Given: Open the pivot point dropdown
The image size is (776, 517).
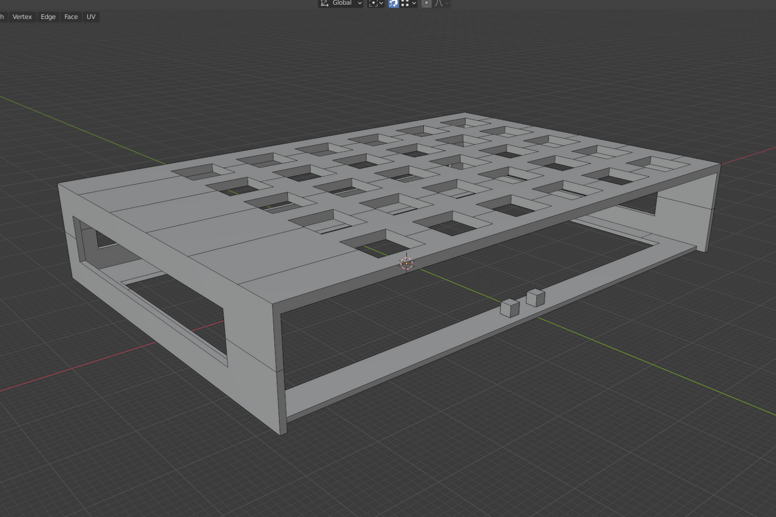Looking at the screenshot, I should click(x=376, y=3).
